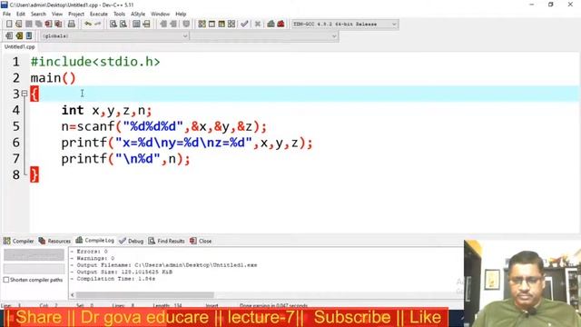Screen dimensions: 581x327
Task: Click the closing brace on line 8
Action: (x=34, y=174)
